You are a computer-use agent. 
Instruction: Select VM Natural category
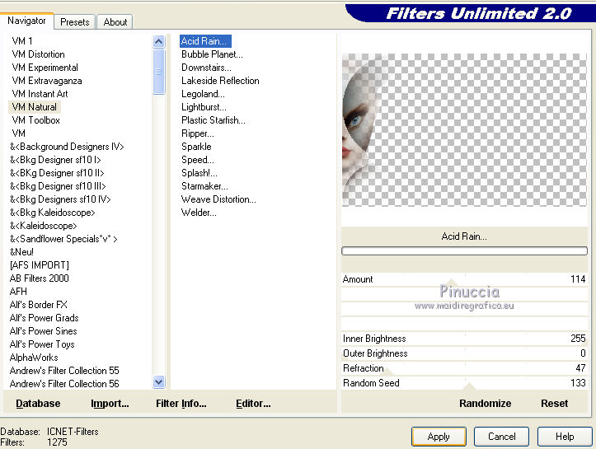34,107
